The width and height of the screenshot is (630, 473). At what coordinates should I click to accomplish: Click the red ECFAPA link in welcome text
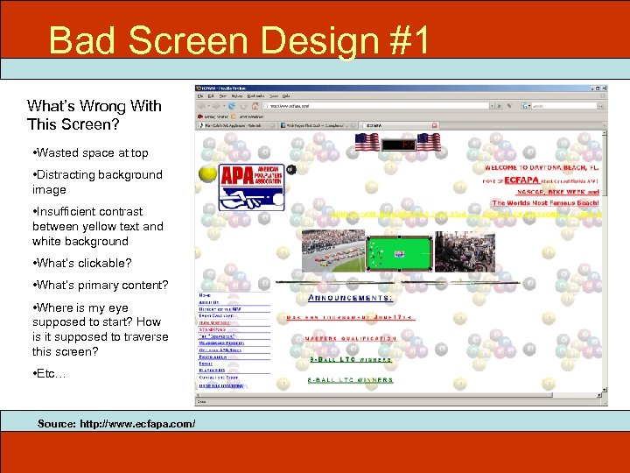(521, 180)
